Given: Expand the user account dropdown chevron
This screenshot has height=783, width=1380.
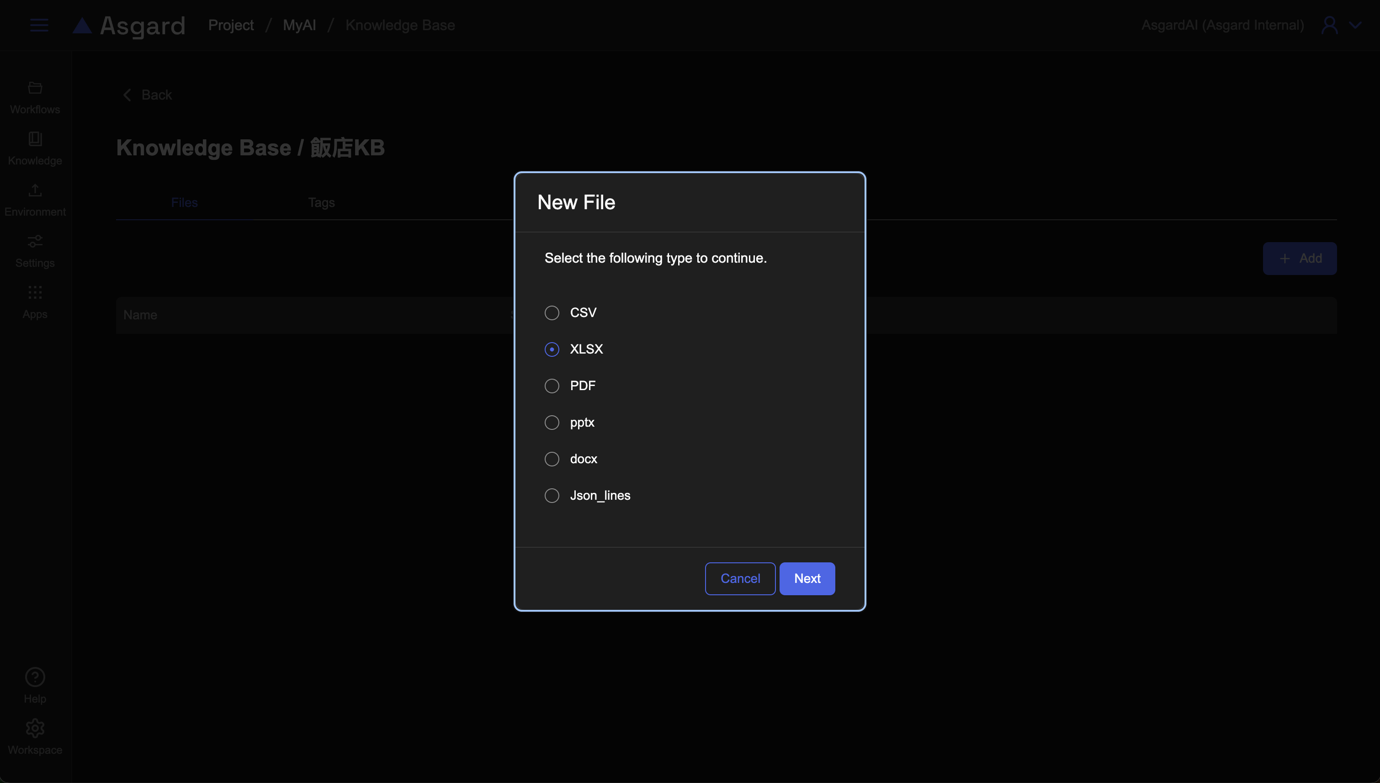Looking at the screenshot, I should coord(1355,25).
